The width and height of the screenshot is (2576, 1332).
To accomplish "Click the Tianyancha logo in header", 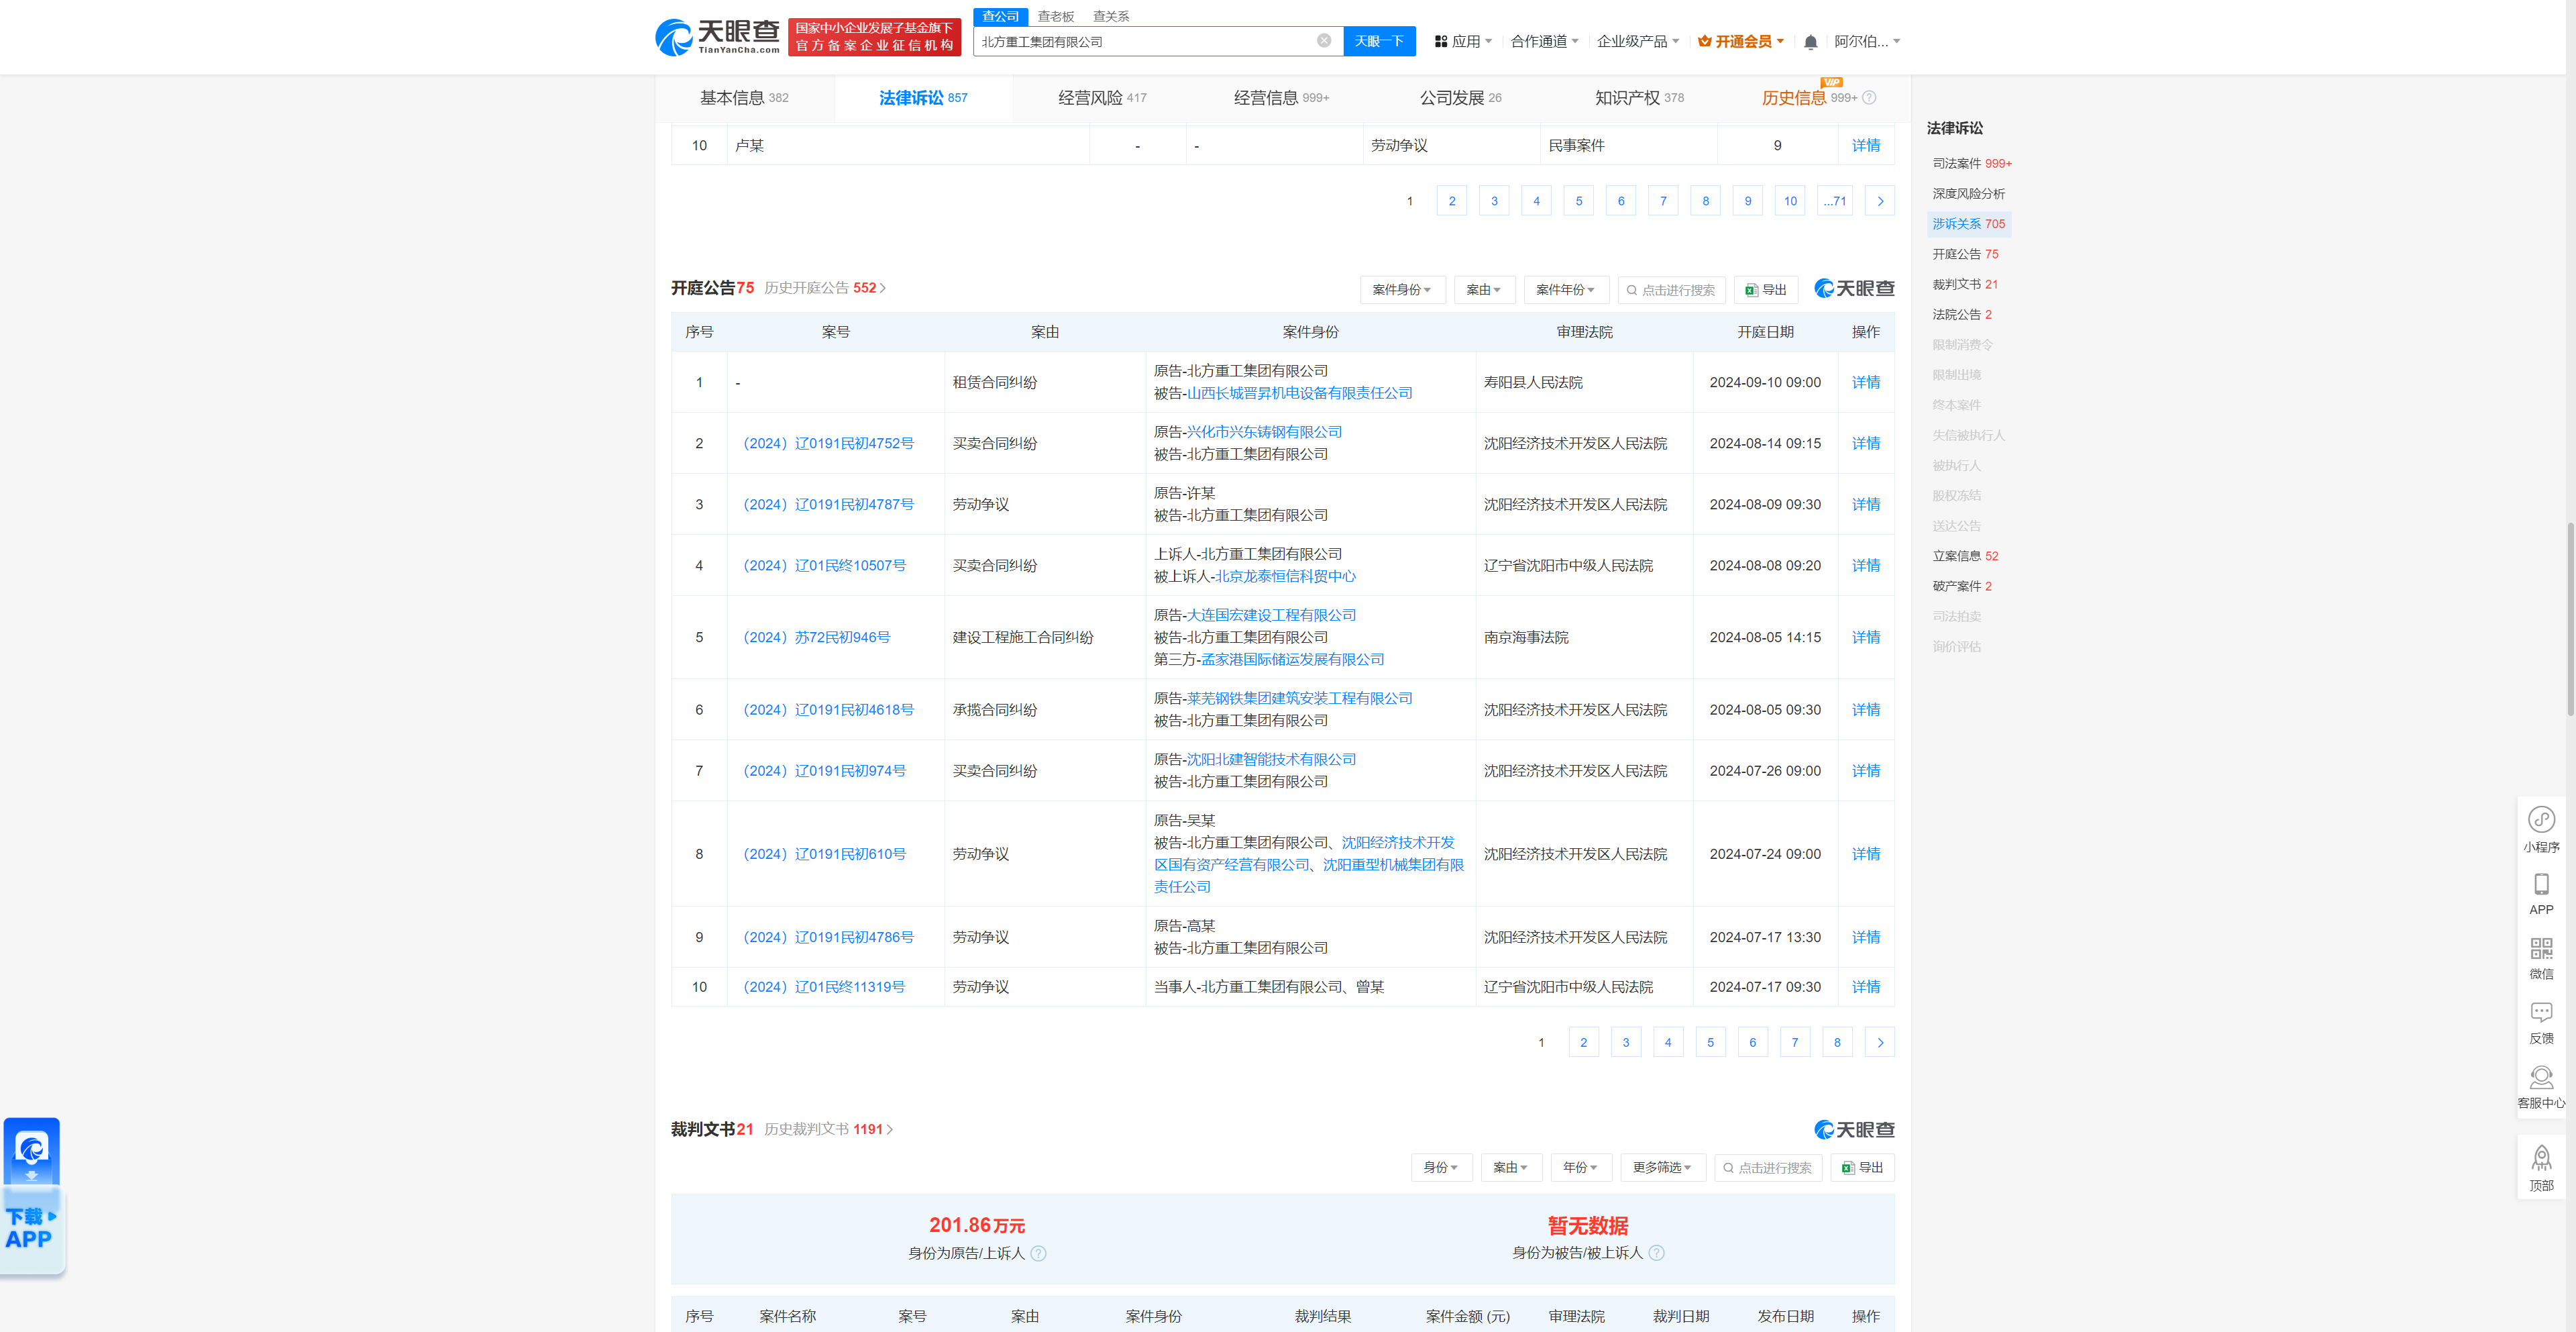I will click(x=717, y=37).
